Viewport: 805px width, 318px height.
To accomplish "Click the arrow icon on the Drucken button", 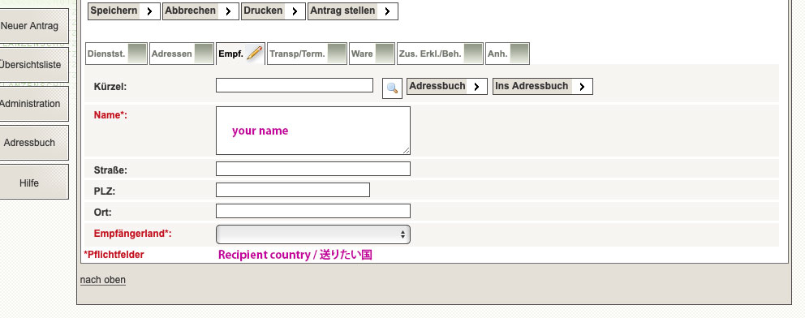I will (x=295, y=11).
